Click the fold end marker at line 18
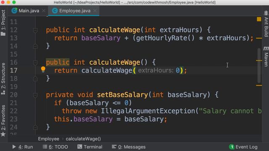The height and width of the screenshot is (151, 269). coord(35,78)
